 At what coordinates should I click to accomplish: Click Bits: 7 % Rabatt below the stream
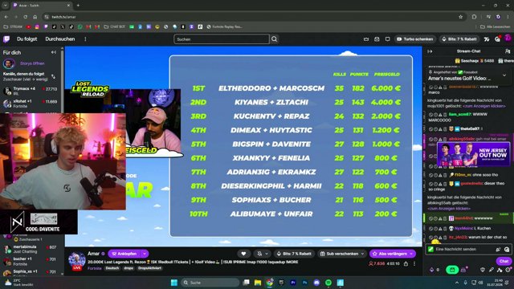tap(295, 254)
